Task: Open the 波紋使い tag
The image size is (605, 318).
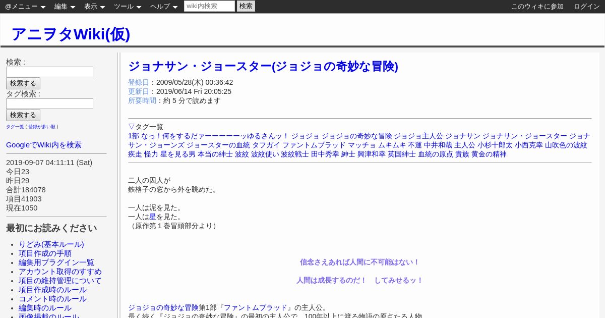Action: click(x=265, y=154)
